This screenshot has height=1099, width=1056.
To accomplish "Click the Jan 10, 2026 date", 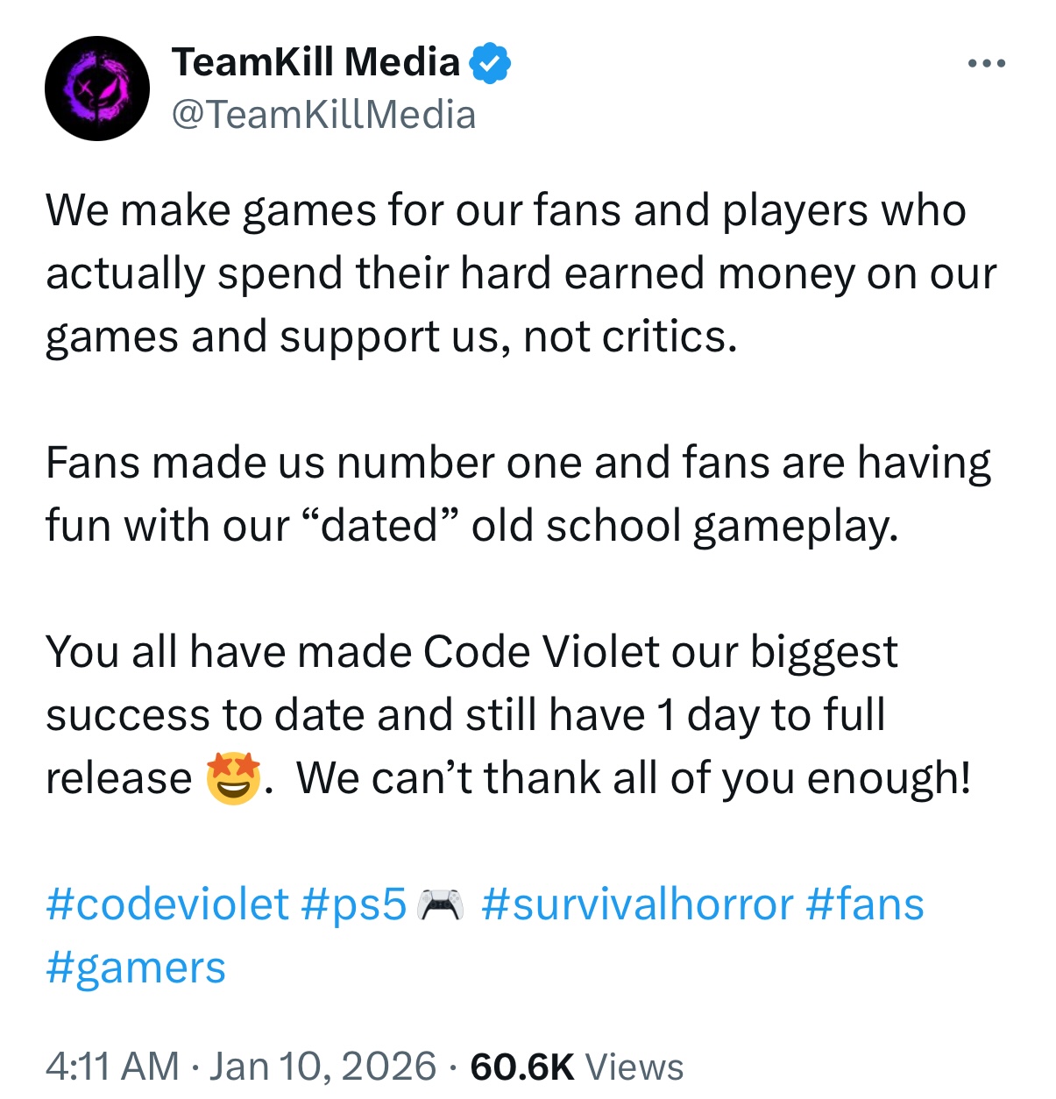I will (x=322, y=1067).
